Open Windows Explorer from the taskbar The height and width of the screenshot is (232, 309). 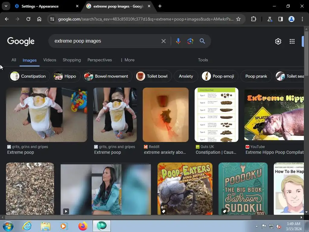coord(46,226)
